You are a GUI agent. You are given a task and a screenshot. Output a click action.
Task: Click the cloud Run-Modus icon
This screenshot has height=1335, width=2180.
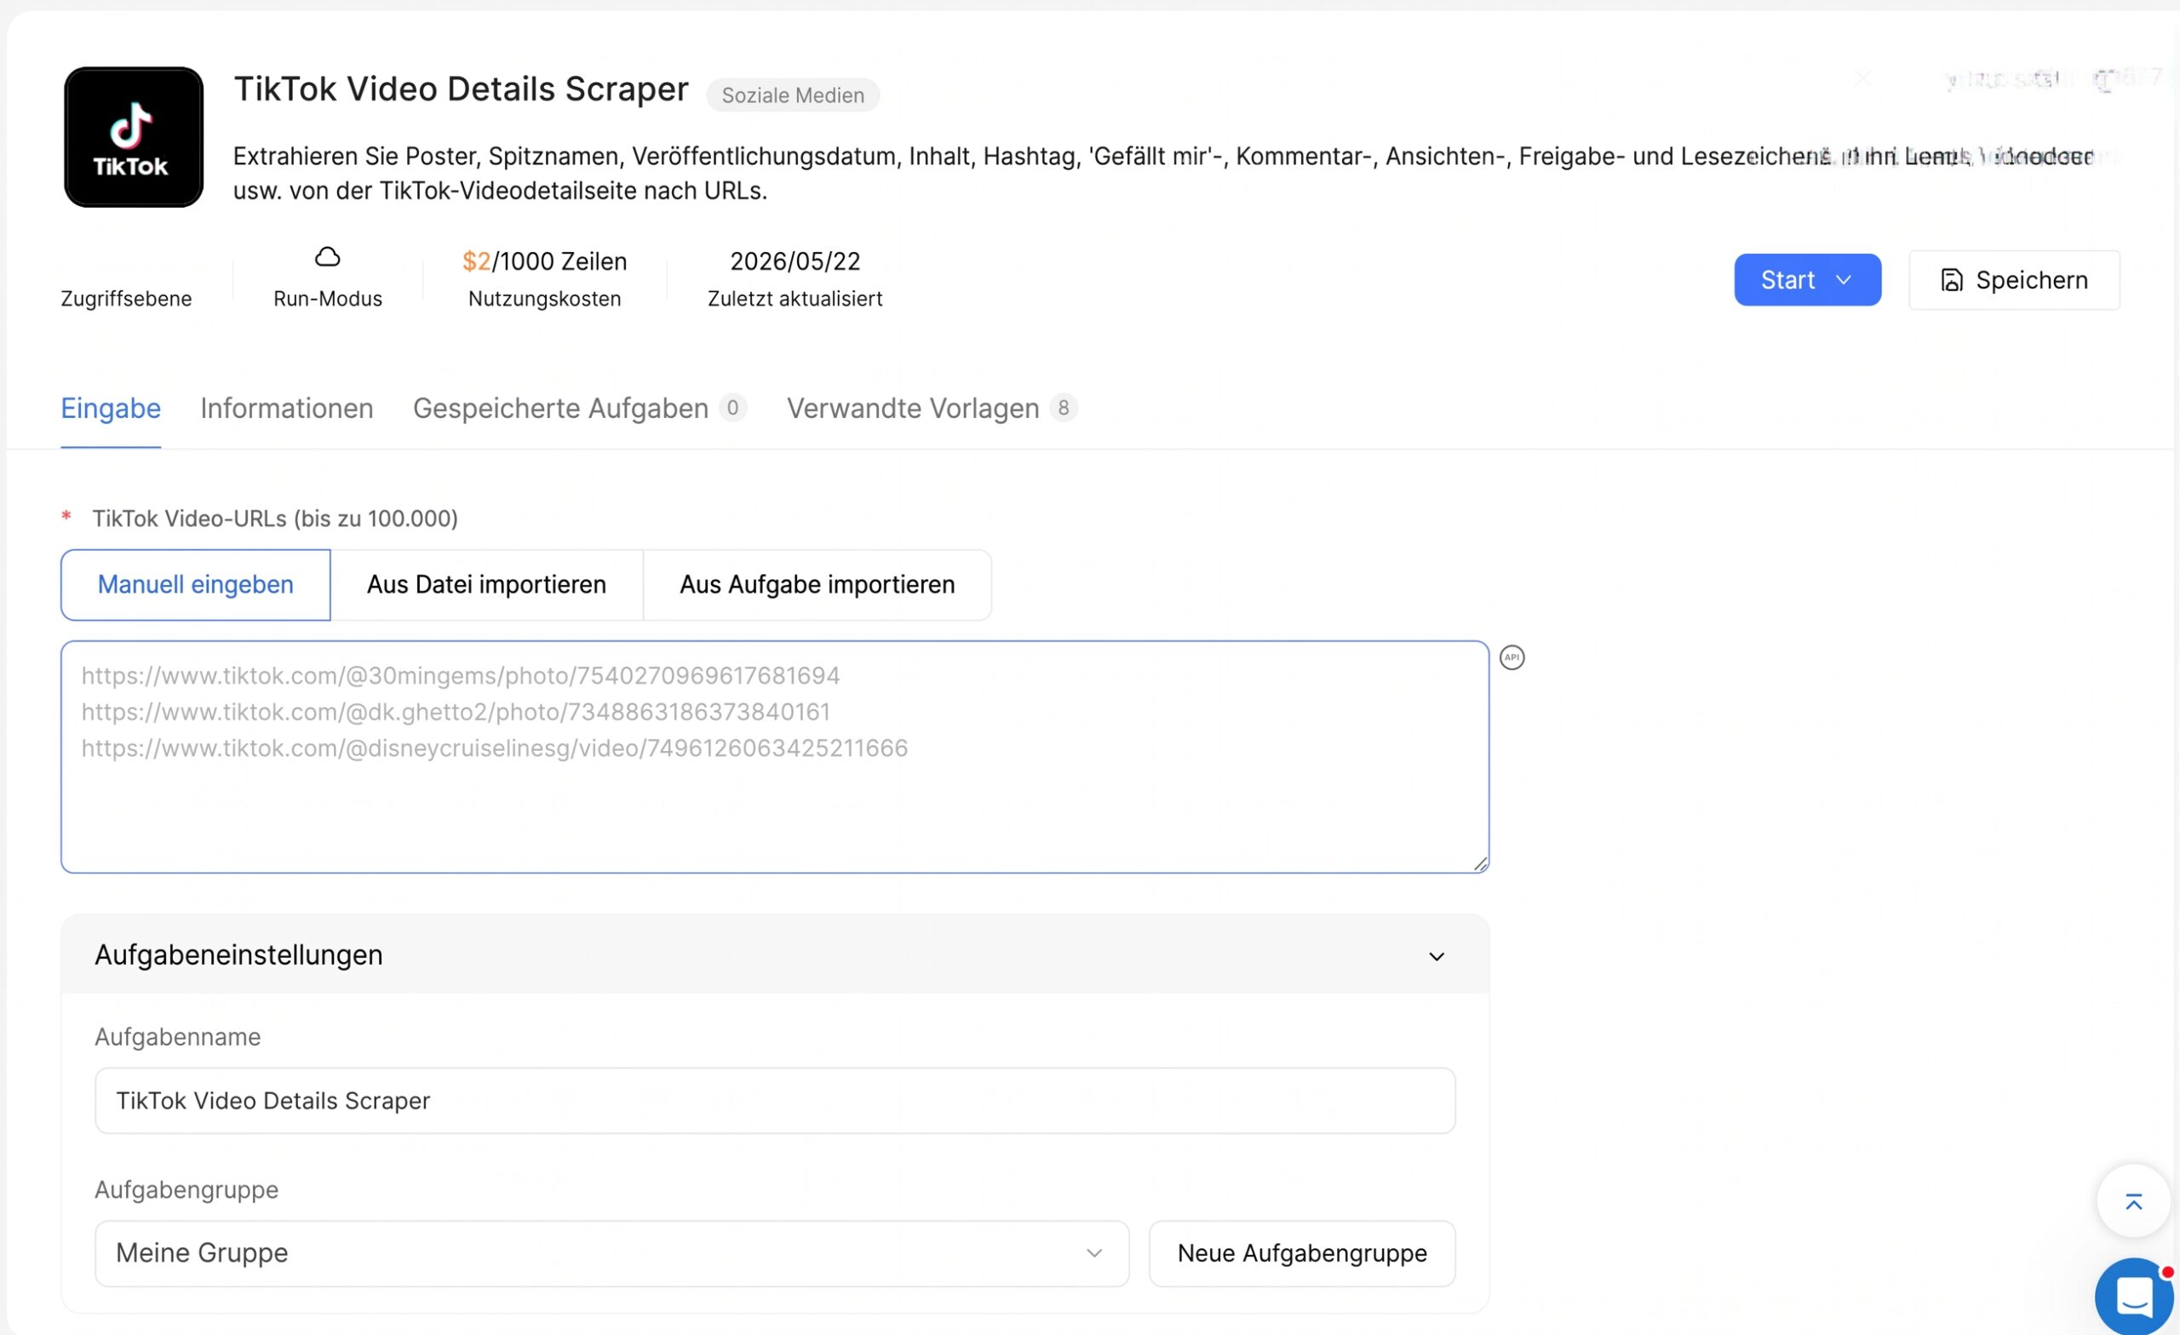point(327,257)
